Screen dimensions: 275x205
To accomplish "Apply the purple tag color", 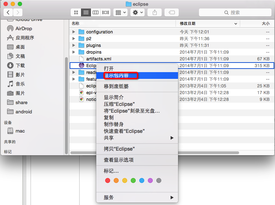I will point(150,180).
